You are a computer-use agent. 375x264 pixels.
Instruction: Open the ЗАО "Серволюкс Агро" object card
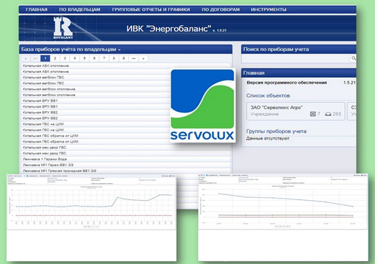[x=295, y=111]
